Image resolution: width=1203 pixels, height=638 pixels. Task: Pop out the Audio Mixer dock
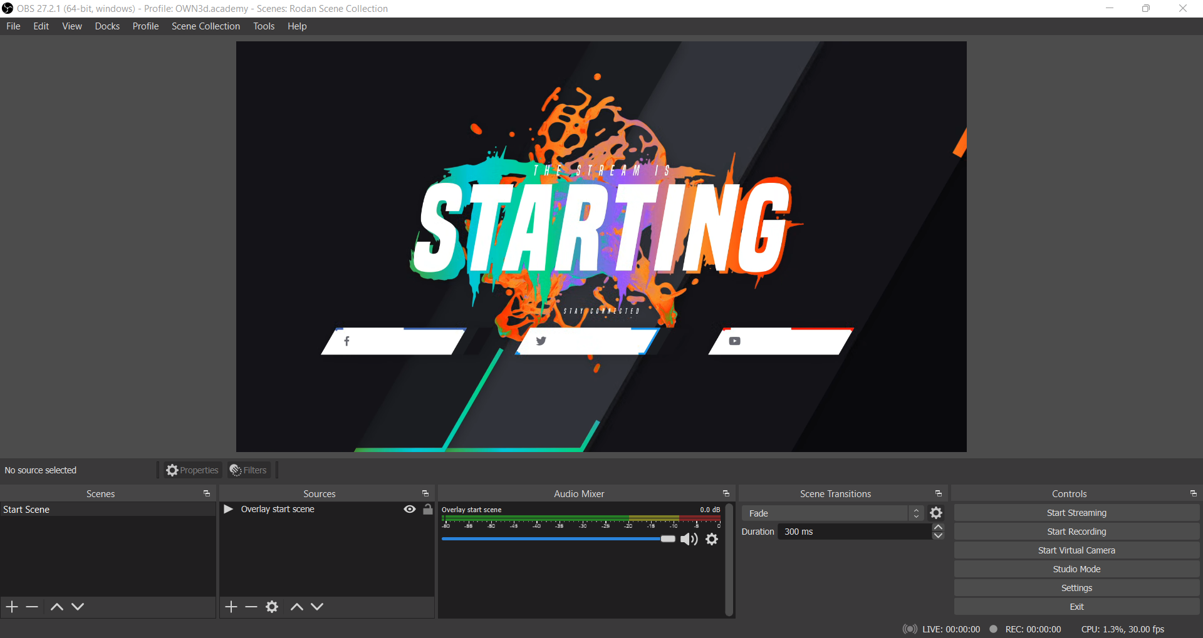pos(726,494)
